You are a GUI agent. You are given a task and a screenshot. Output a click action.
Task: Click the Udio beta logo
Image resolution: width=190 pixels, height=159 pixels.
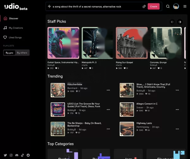click(x=16, y=7)
